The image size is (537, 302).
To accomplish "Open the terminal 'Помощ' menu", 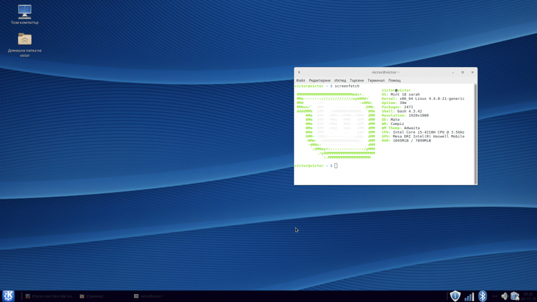I will pos(395,80).
